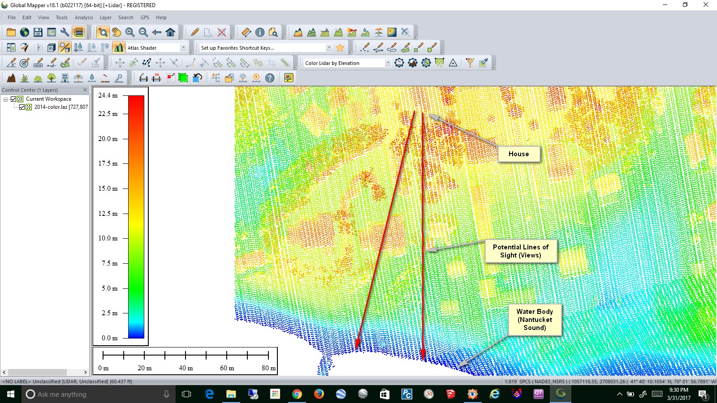Click the create point feature pencil icon
717x403 pixels.
click(365, 47)
